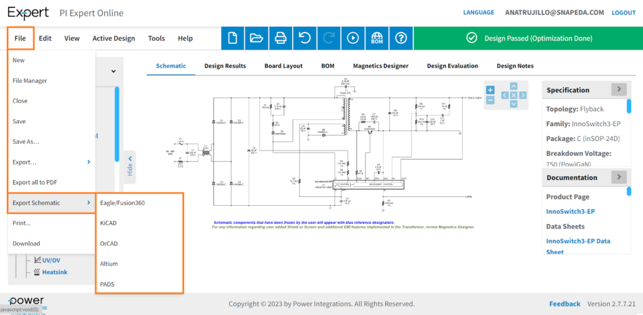Open the View menu
Image resolution: width=643 pixels, height=315 pixels.
click(x=72, y=38)
